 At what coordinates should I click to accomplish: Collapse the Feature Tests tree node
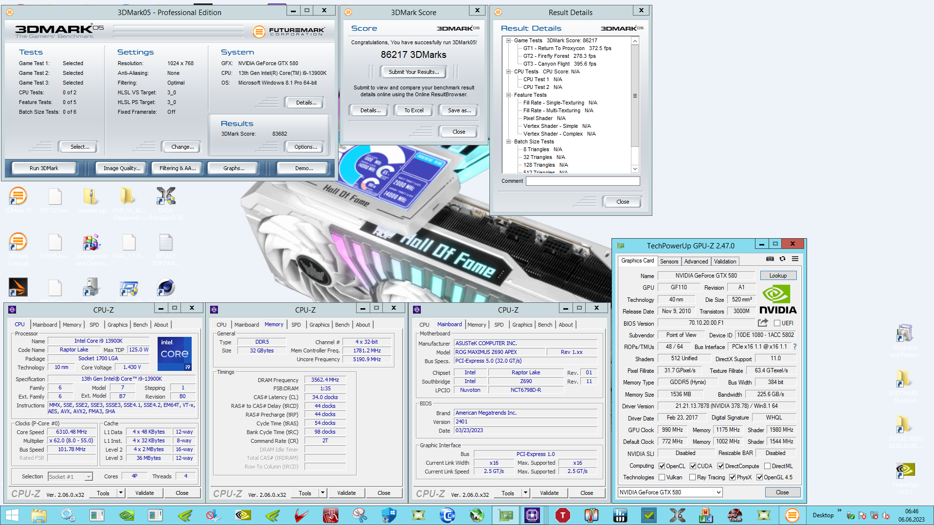pos(509,95)
